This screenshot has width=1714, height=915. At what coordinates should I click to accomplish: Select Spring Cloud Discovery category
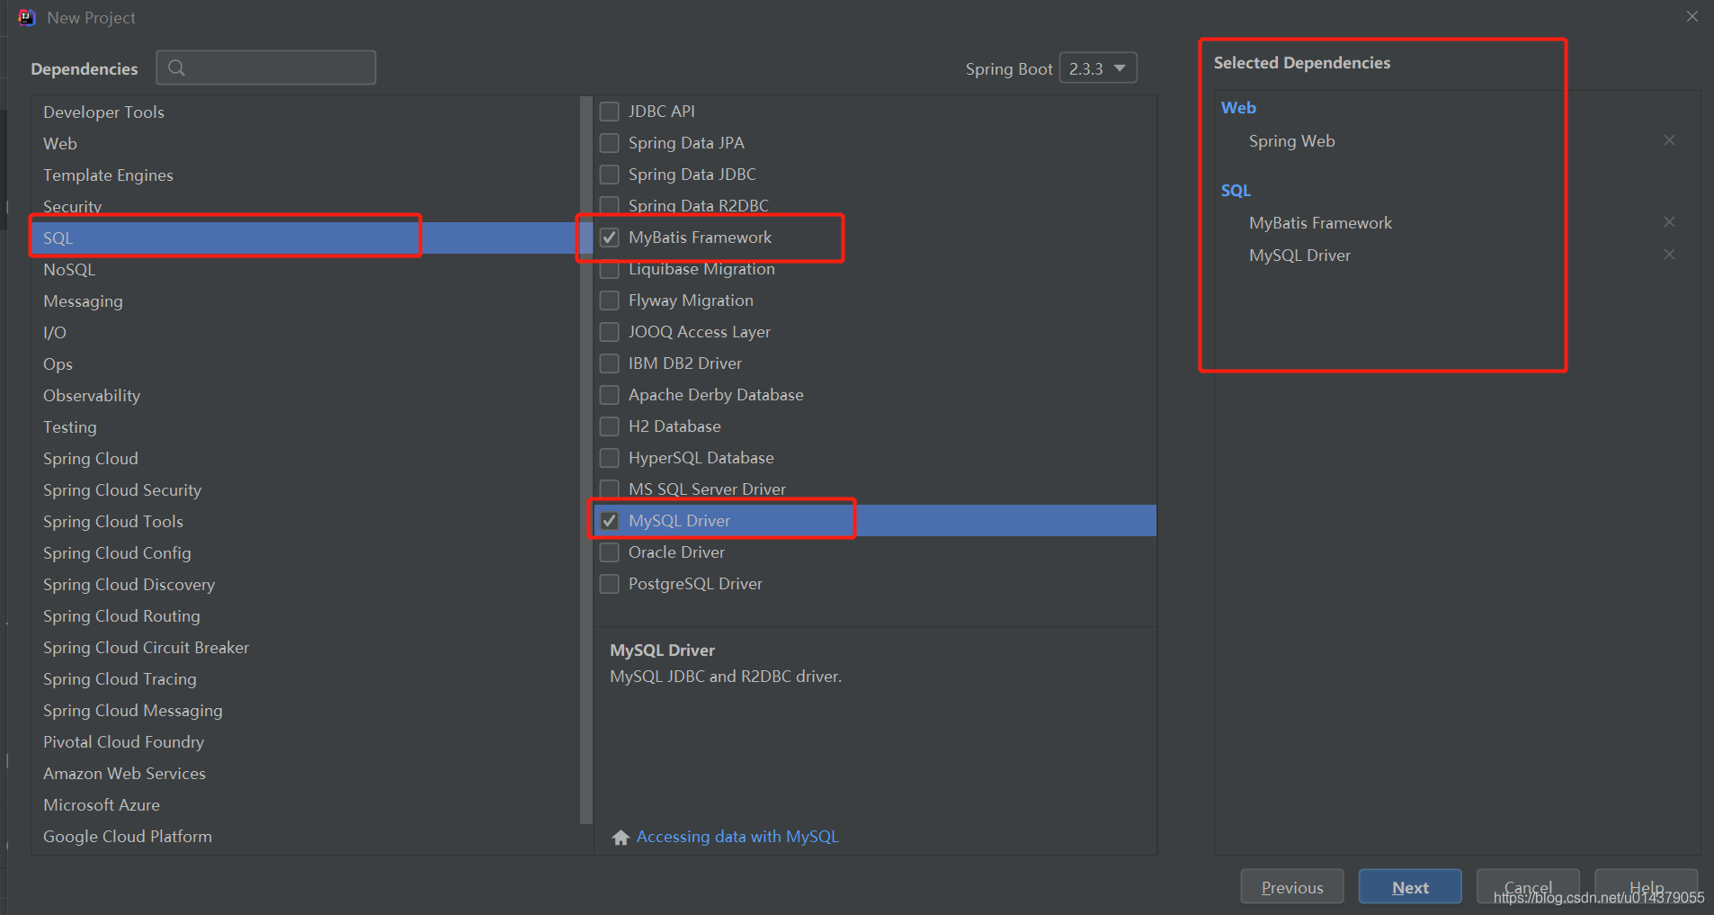[x=306, y=585]
